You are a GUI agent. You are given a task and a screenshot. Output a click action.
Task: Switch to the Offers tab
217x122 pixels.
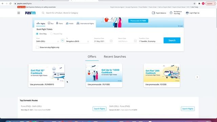(92, 57)
